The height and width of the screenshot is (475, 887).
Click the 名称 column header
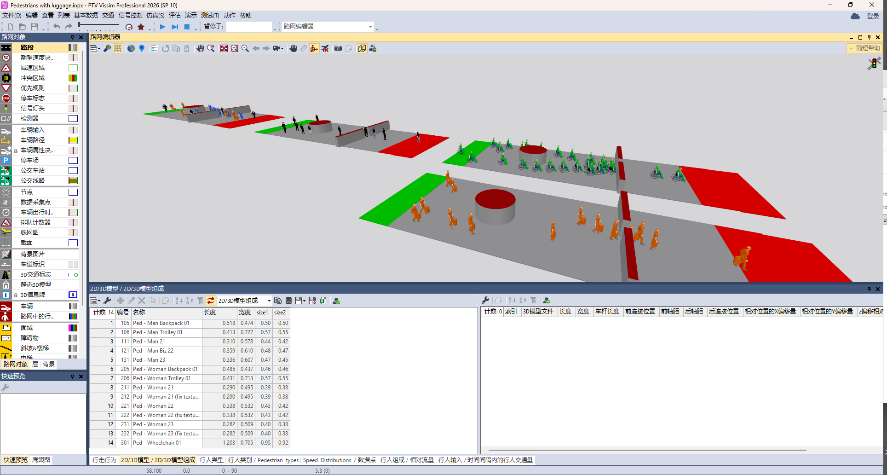167,312
